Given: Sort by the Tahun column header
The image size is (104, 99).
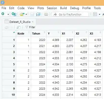Looking at the screenshot, I should (x=39, y=34).
